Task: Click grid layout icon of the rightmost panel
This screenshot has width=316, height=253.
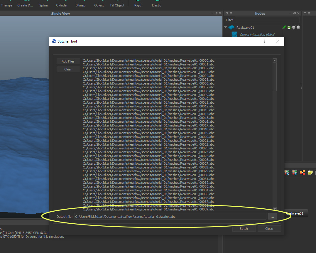Action: [309, 13]
